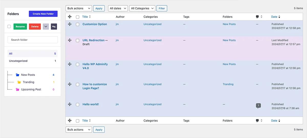This screenshot has width=307, height=138.
Task: Click the move handle for Hello WP Adminify row
Action: pos(70,64)
